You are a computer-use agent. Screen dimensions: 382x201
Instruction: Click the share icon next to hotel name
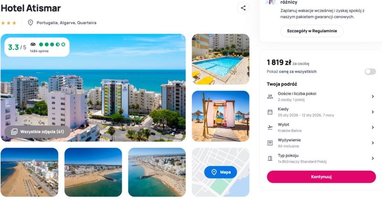(243, 8)
